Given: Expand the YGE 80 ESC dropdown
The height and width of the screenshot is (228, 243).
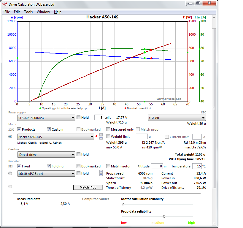Looking at the screenshot, I should point(177,118).
